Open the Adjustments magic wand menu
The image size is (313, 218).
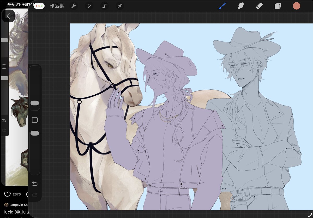89,6
